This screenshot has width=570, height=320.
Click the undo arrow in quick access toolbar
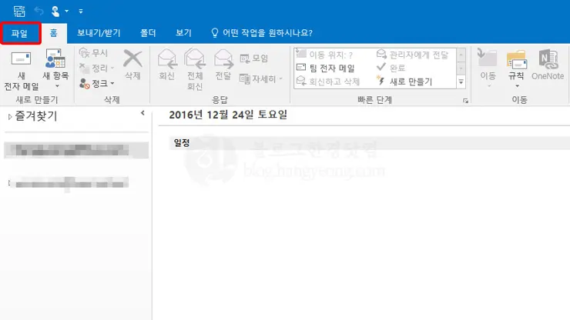[x=39, y=12]
